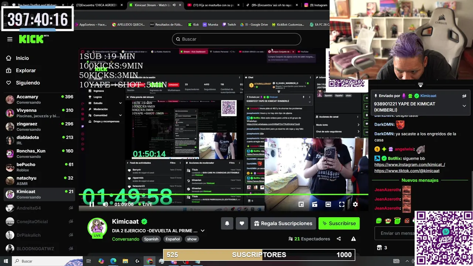Expand the stream title chevron
The height and width of the screenshot is (266, 473).
point(203,231)
